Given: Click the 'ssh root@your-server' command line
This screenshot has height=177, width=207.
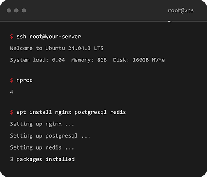Looking at the screenshot, I should point(48,37).
